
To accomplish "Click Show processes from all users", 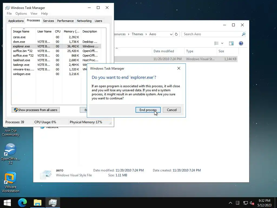I will [36, 110].
